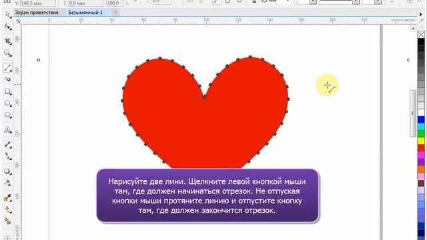The height and width of the screenshot is (240, 427).
Task: Select the Smart fill tool
Action: click(7, 221)
